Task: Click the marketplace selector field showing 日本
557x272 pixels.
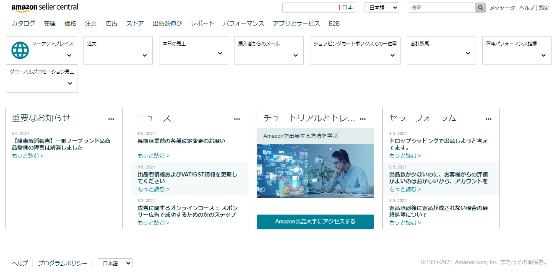Action: pos(319,8)
